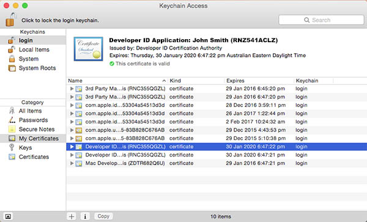Click the green valid checkmark icon
The height and width of the screenshot is (222, 367).
coord(112,64)
